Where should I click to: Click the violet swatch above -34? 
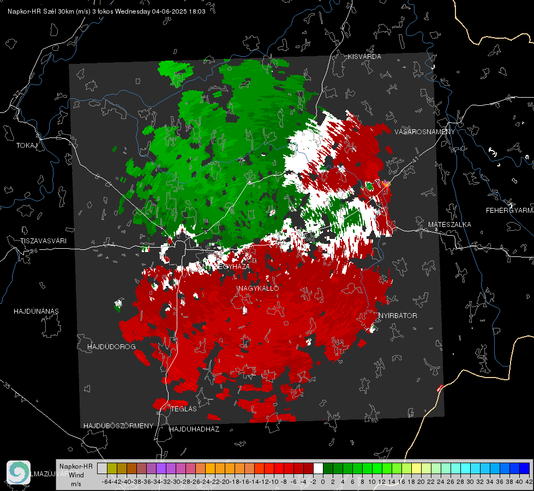pyautogui.click(x=161, y=469)
